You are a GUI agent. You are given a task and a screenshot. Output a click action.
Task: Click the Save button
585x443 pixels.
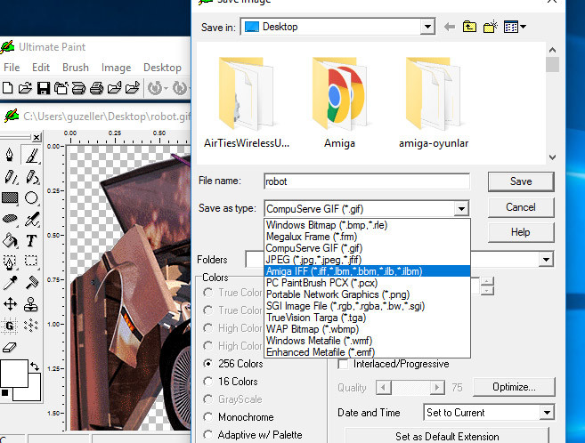point(521,181)
